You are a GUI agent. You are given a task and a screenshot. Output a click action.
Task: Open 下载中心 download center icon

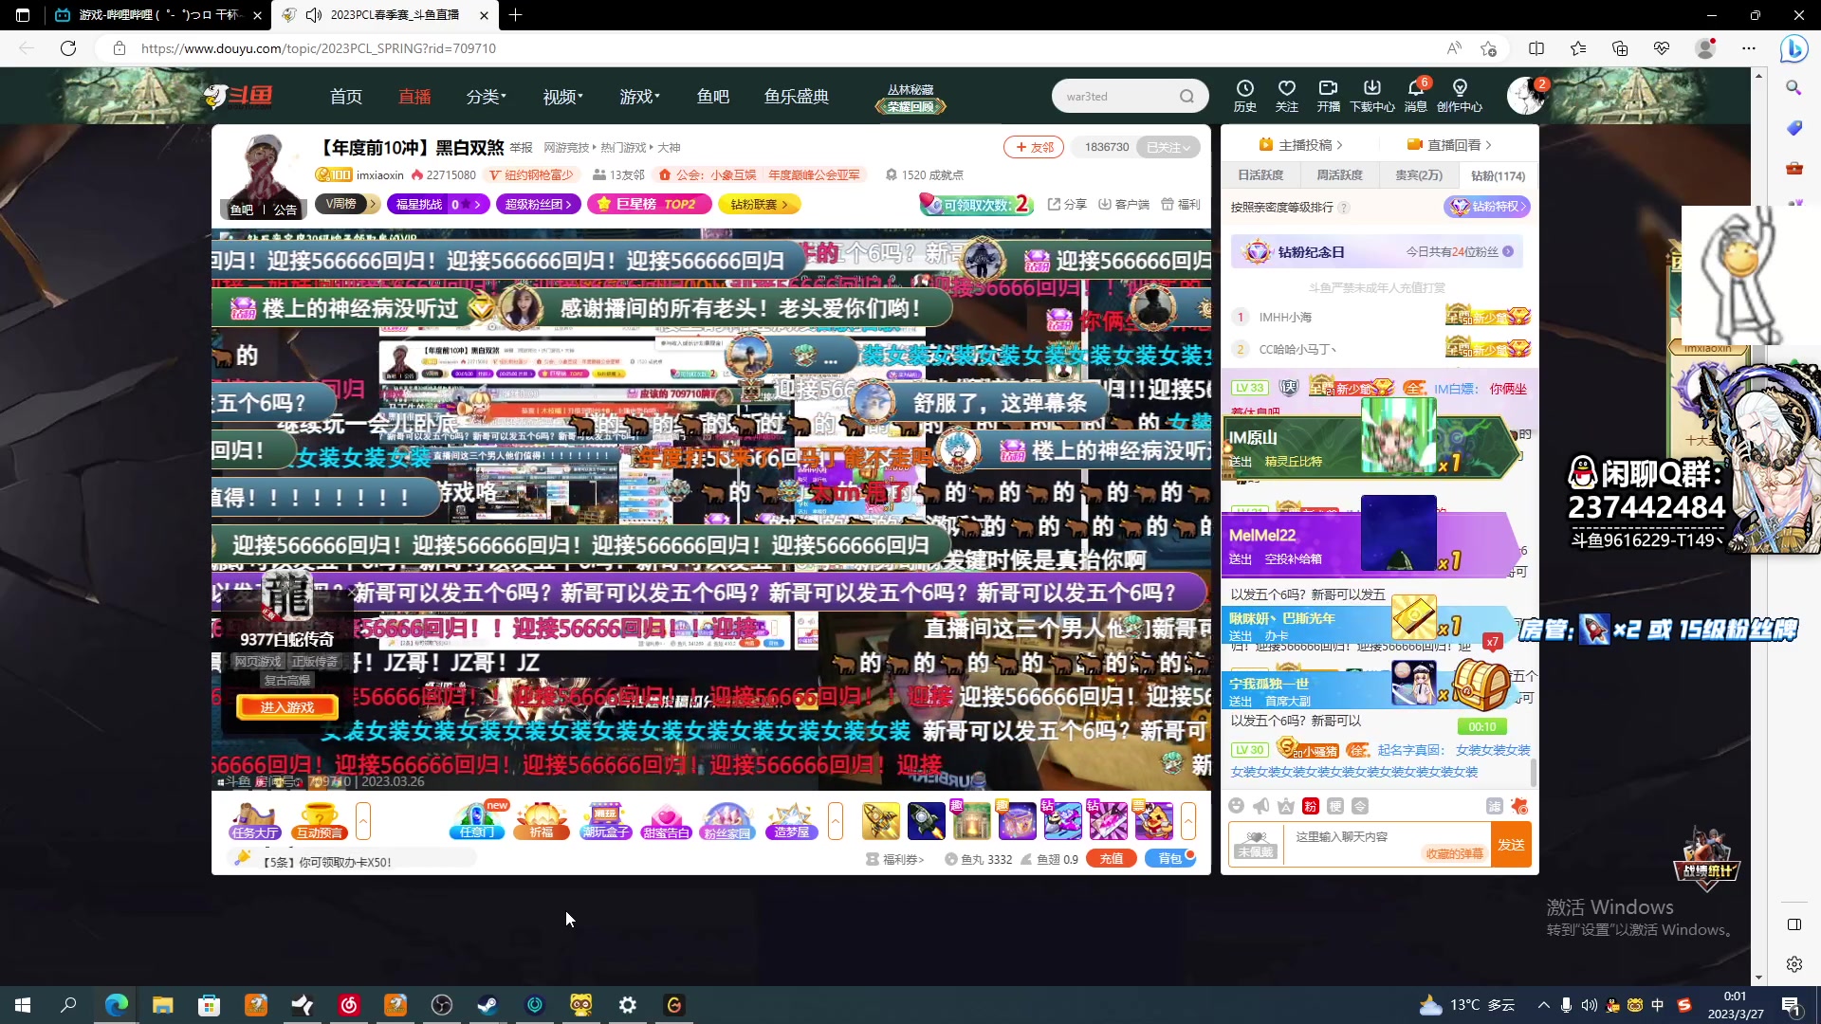(1371, 95)
